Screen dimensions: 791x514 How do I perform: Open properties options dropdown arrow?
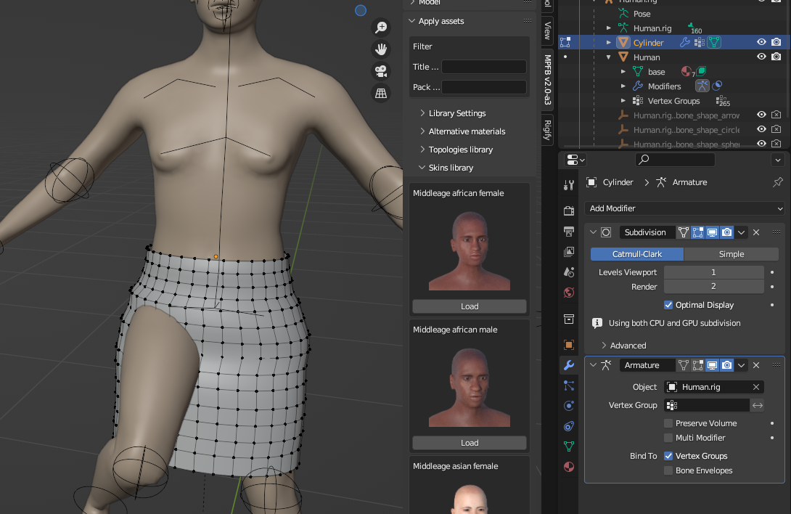click(x=777, y=160)
